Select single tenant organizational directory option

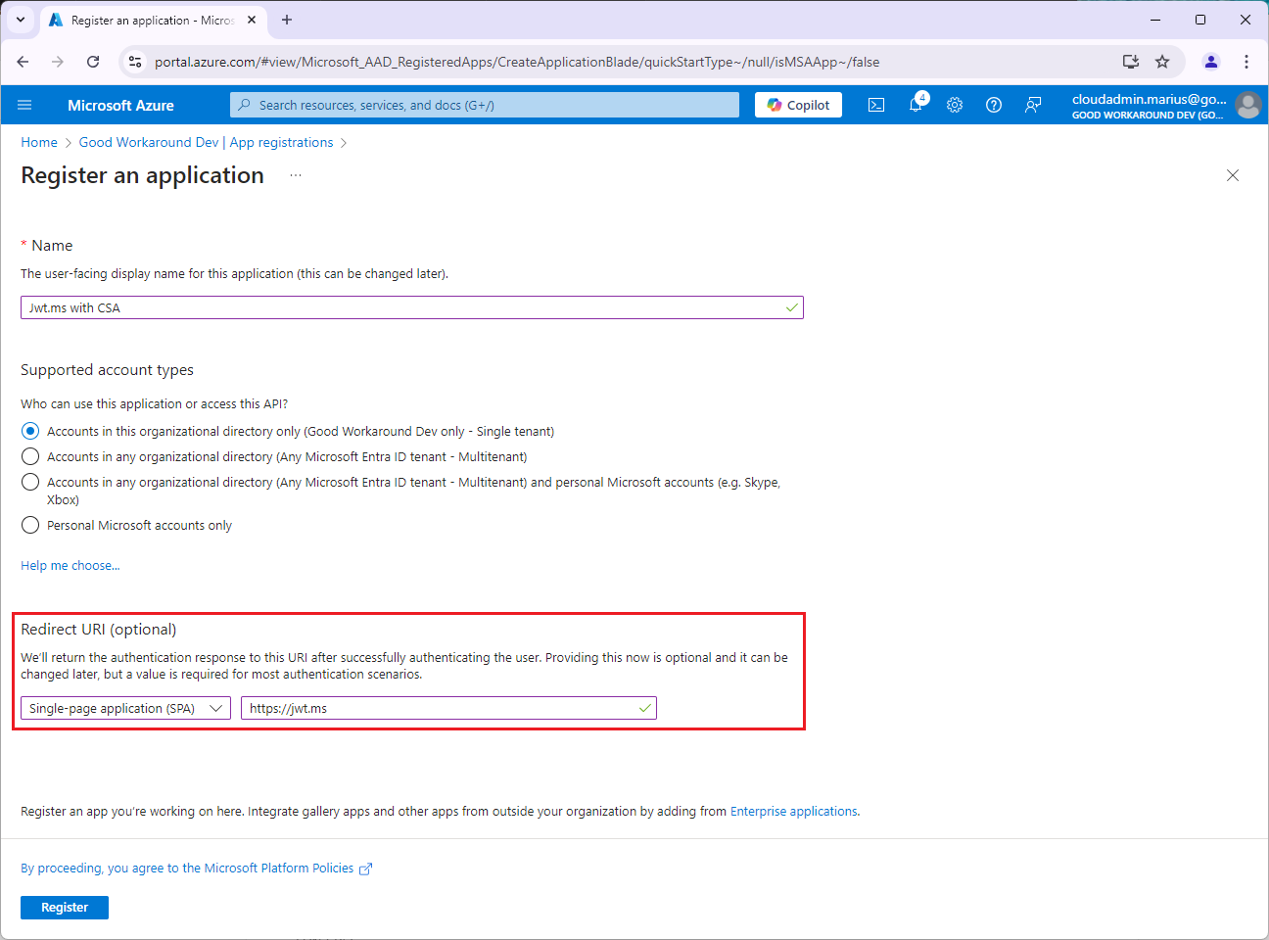pyautogui.click(x=30, y=431)
